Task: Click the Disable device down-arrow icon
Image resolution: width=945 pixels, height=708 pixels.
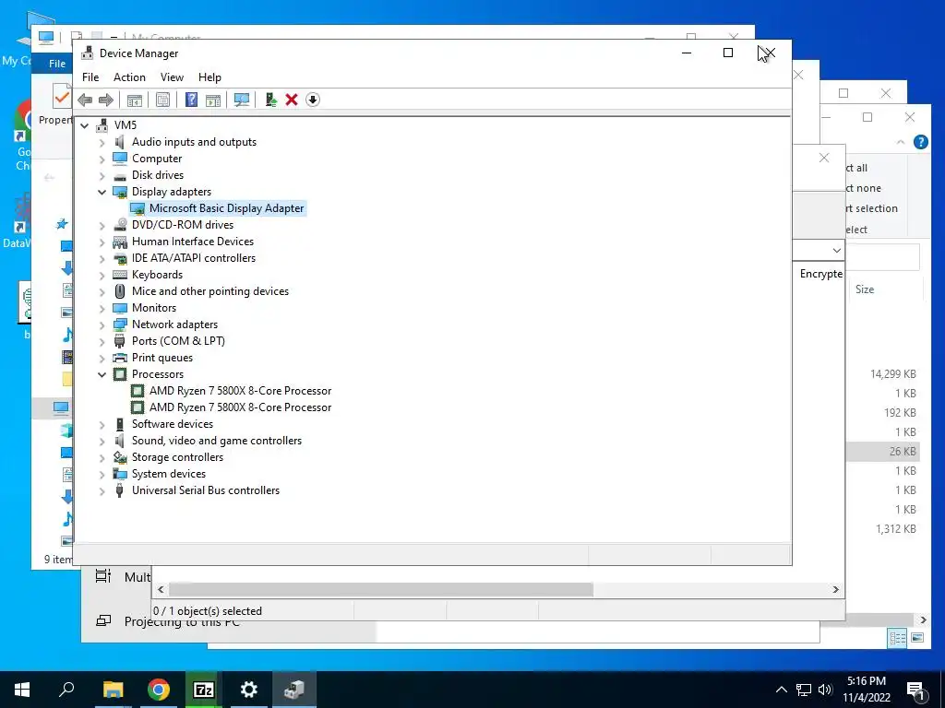Action: click(313, 100)
